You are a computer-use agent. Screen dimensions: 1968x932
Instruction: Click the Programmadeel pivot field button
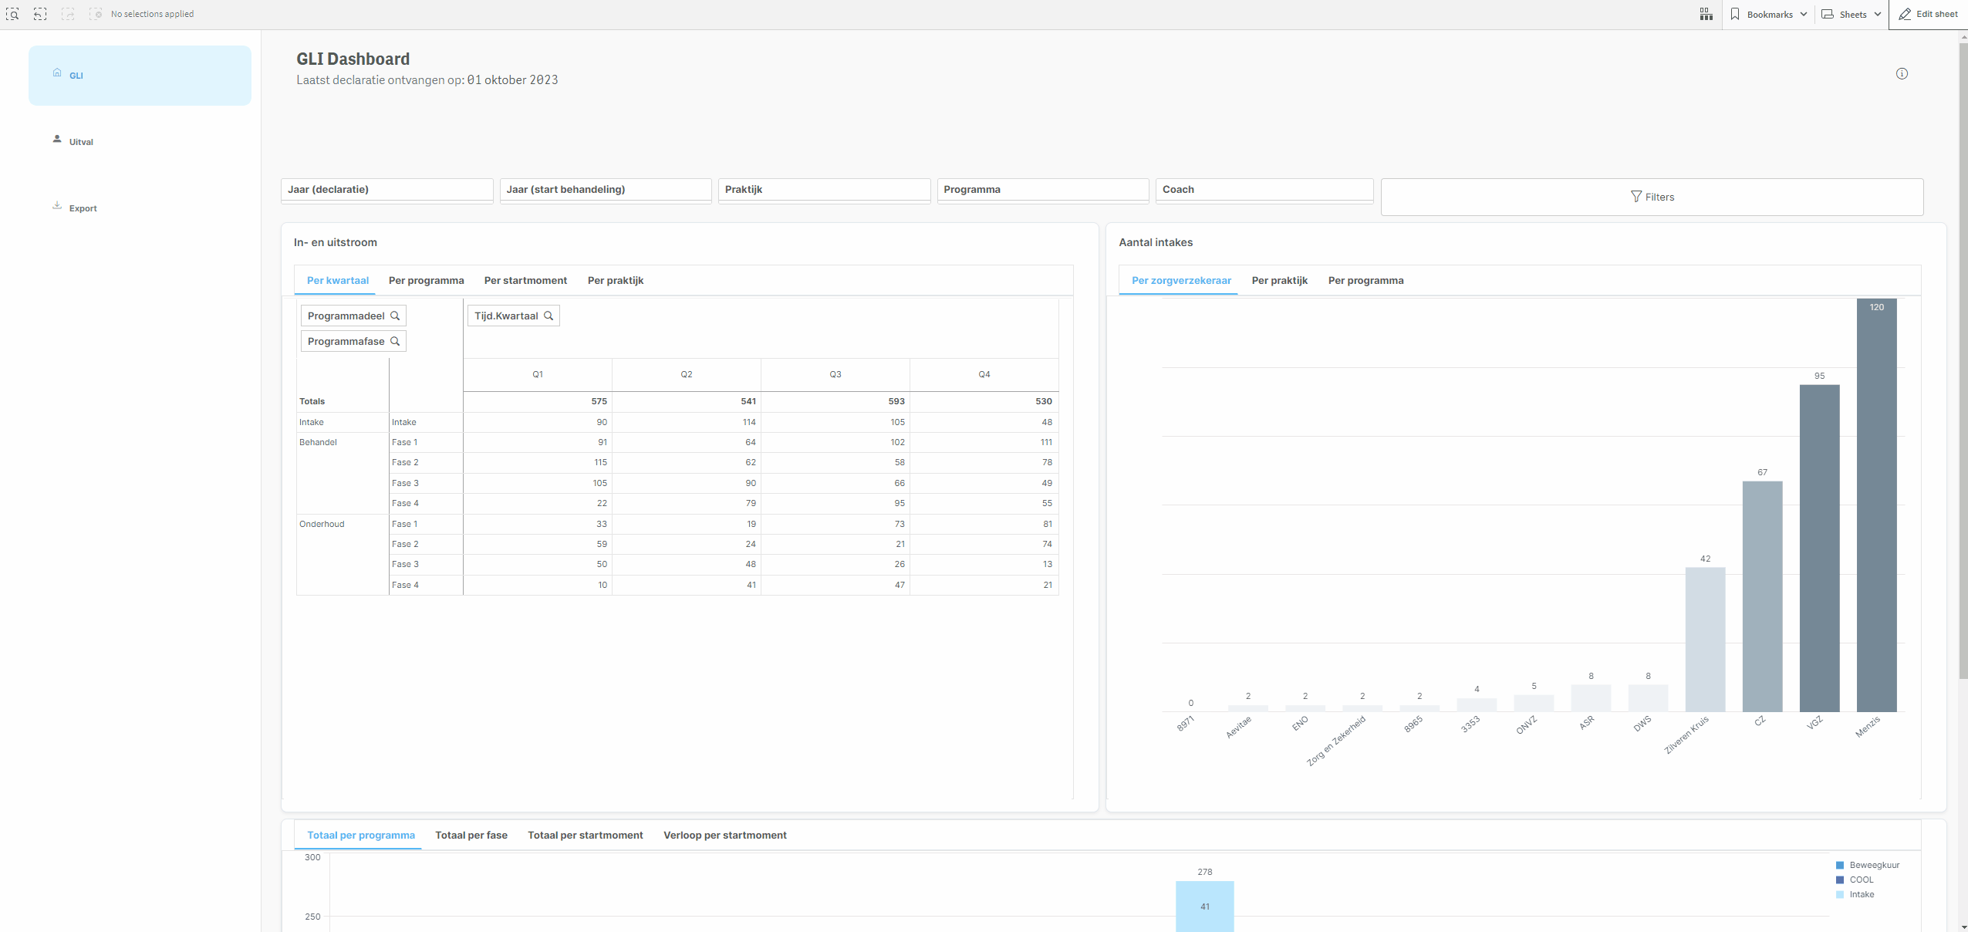pos(353,316)
